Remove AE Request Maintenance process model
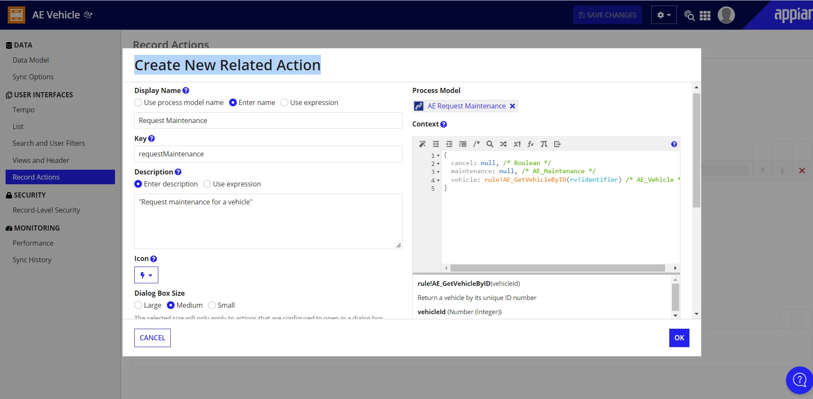Screen dimensions: 813x399 [512, 106]
